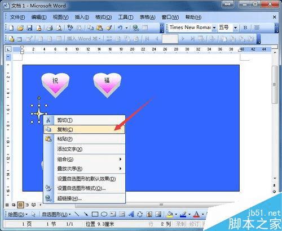Switch to Print Layout view
The height and width of the screenshot is (231, 282).
20,205
